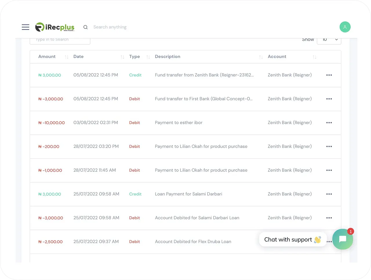Expand the Show entries dropdown
This screenshot has height=280, width=371.
[329, 40]
